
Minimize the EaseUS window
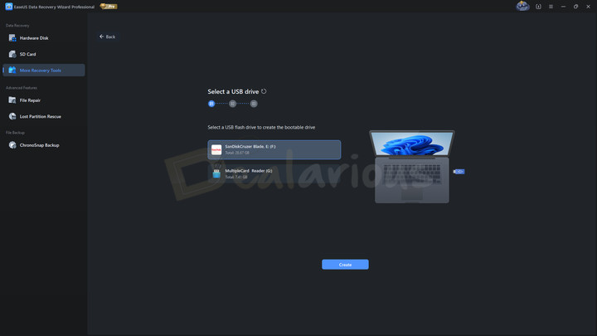[x=563, y=7]
